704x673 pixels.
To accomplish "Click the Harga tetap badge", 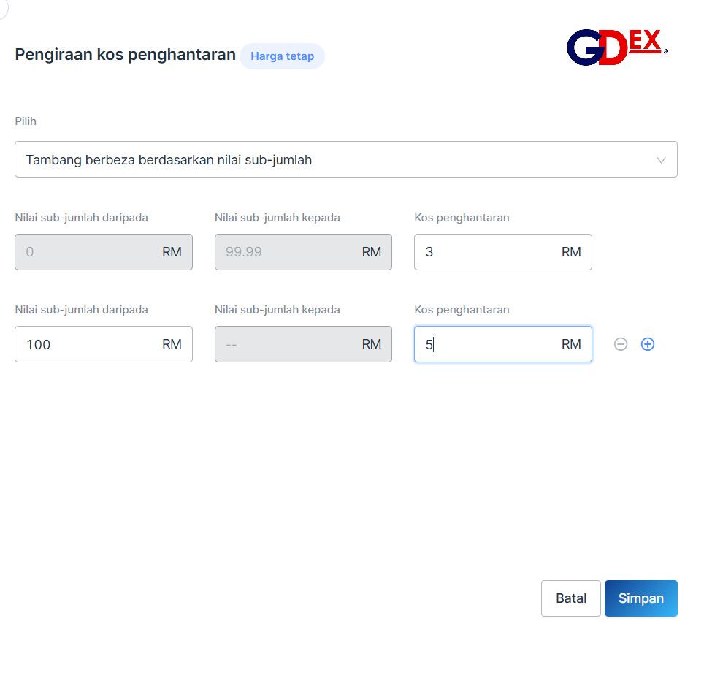I will [282, 56].
